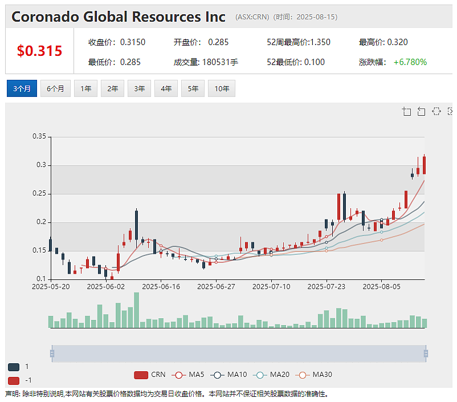This screenshot has width=457, height=402.
Task: Click the 开盘价: 0.285 value
Action: click(201, 42)
